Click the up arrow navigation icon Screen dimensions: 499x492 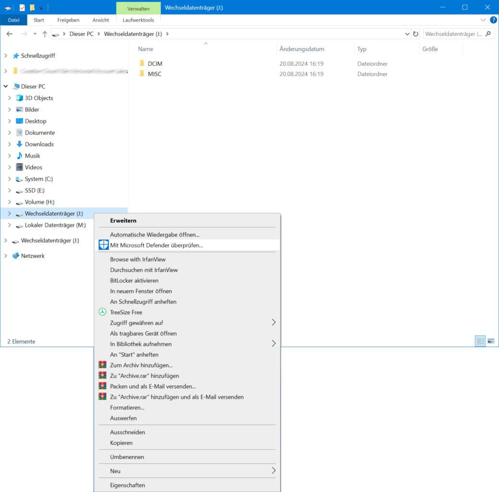pos(45,34)
